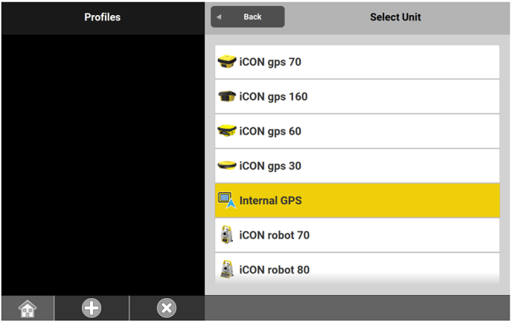Click the iCON gps 70 receiver icon
The height and width of the screenshot is (322, 512).
[226, 62]
